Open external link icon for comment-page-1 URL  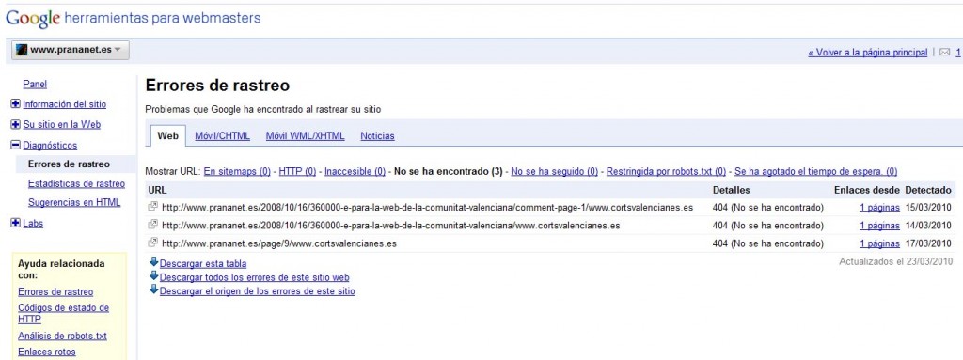click(x=153, y=207)
